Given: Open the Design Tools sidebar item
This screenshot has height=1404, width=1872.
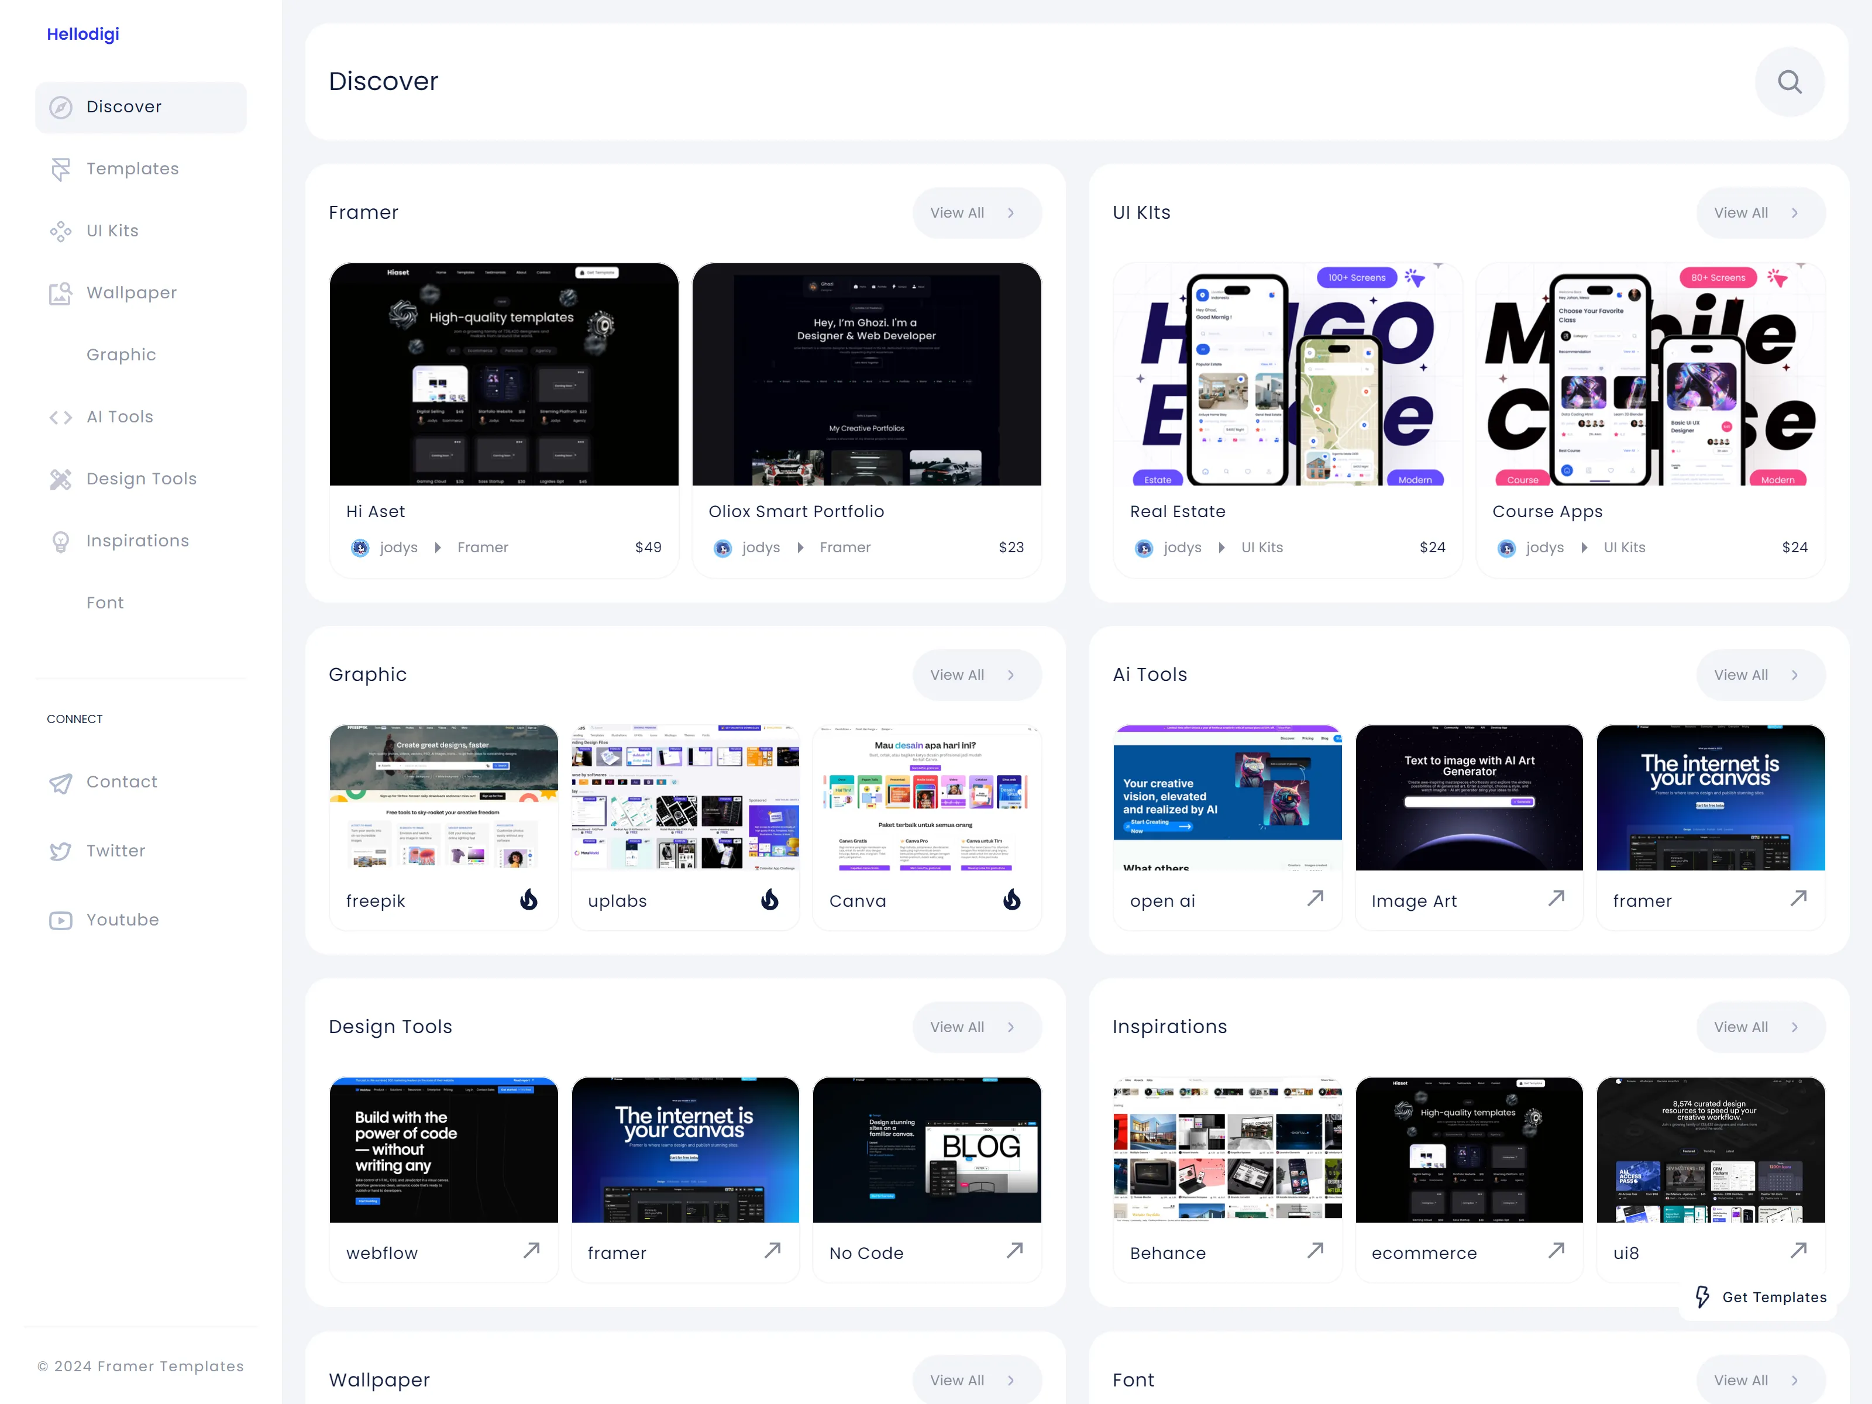Looking at the screenshot, I should pos(140,479).
